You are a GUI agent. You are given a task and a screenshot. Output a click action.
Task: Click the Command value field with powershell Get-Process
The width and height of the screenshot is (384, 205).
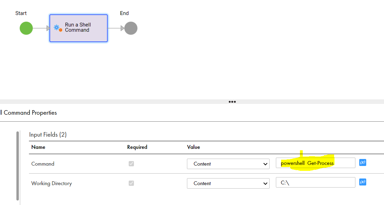[315, 163]
